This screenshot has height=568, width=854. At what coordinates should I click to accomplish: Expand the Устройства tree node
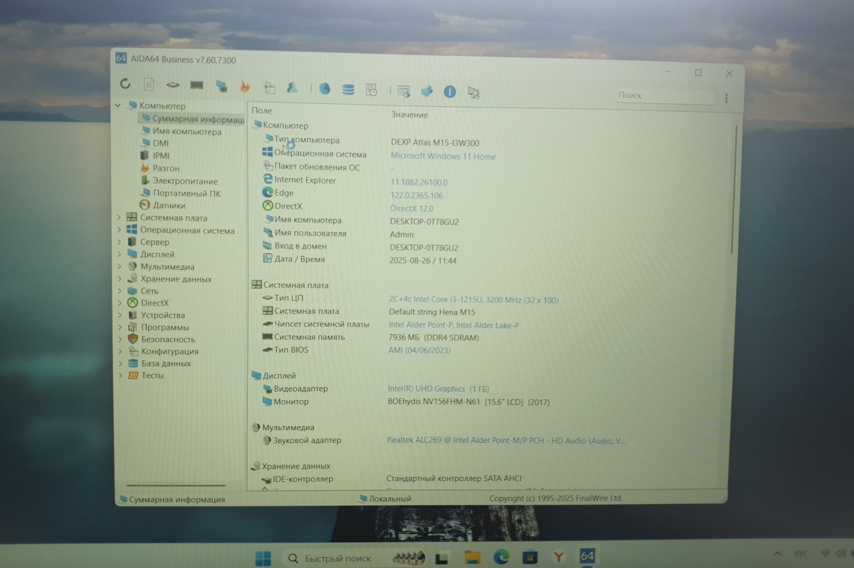(120, 315)
